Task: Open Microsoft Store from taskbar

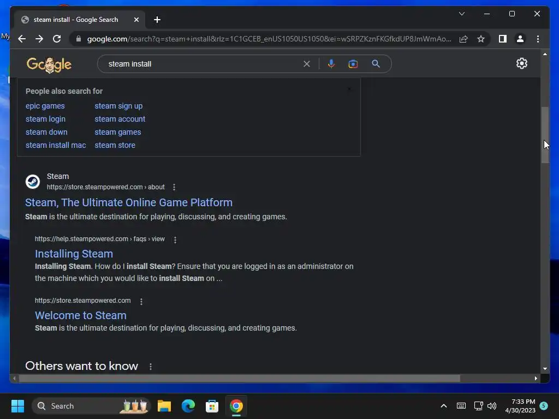Action: tap(212, 406)
